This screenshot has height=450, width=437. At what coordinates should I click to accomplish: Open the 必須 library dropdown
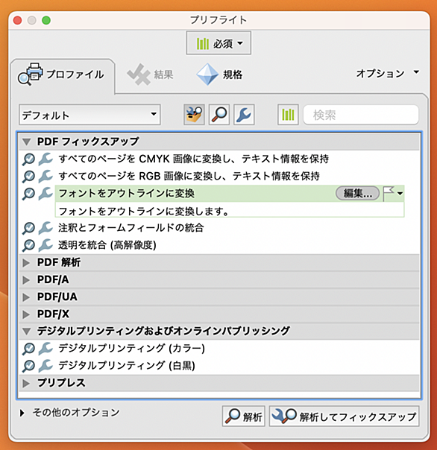coord(218,43)
